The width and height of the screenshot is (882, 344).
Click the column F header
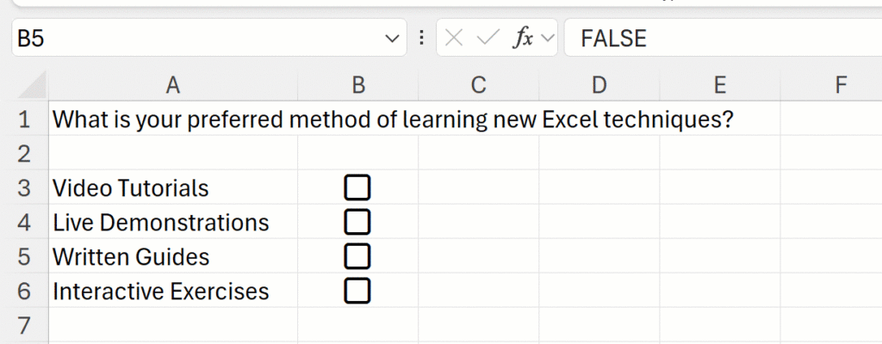click(841, 85)
